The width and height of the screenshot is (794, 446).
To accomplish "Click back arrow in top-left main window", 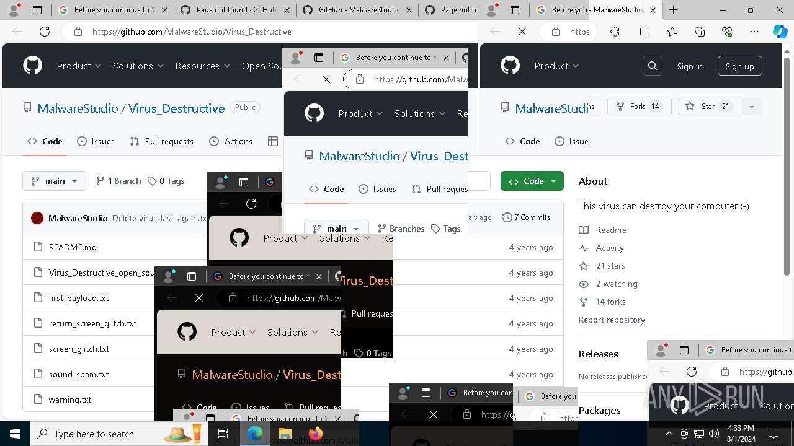I will coord(17,32).
